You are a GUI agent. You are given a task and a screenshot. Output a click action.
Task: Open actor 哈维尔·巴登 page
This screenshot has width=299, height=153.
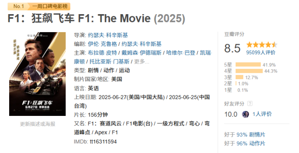point(181,53)
